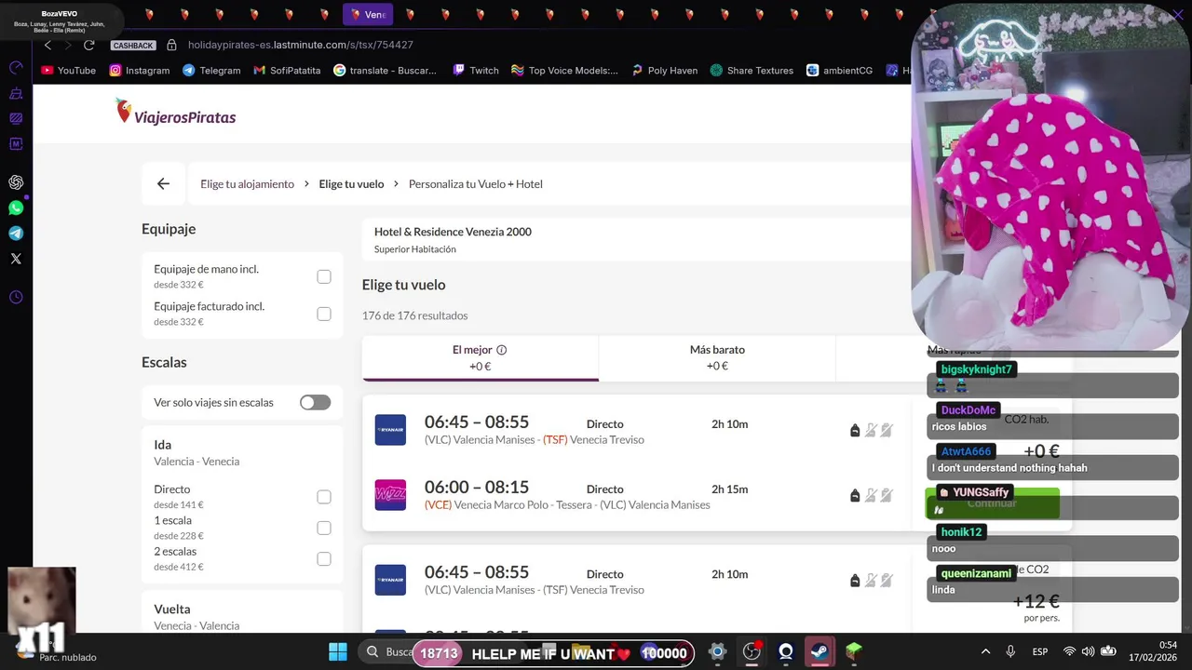Open the striped monitor icon in sidebar
Image resolution: width=1192 pixels, height=670 pixels.
tap(16, 118)
